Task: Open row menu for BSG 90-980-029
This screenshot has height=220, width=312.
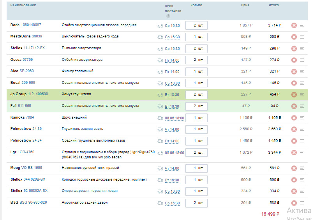Action: tap(302, 203)
